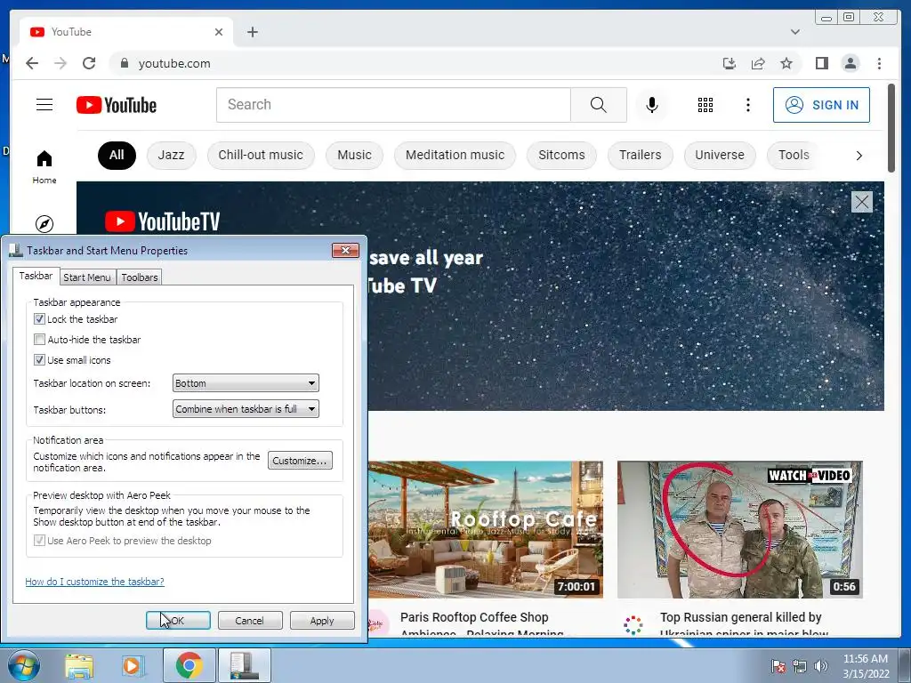Select the Taskbar tab
The width and height of the screenshot is (911, 683).
36,276
